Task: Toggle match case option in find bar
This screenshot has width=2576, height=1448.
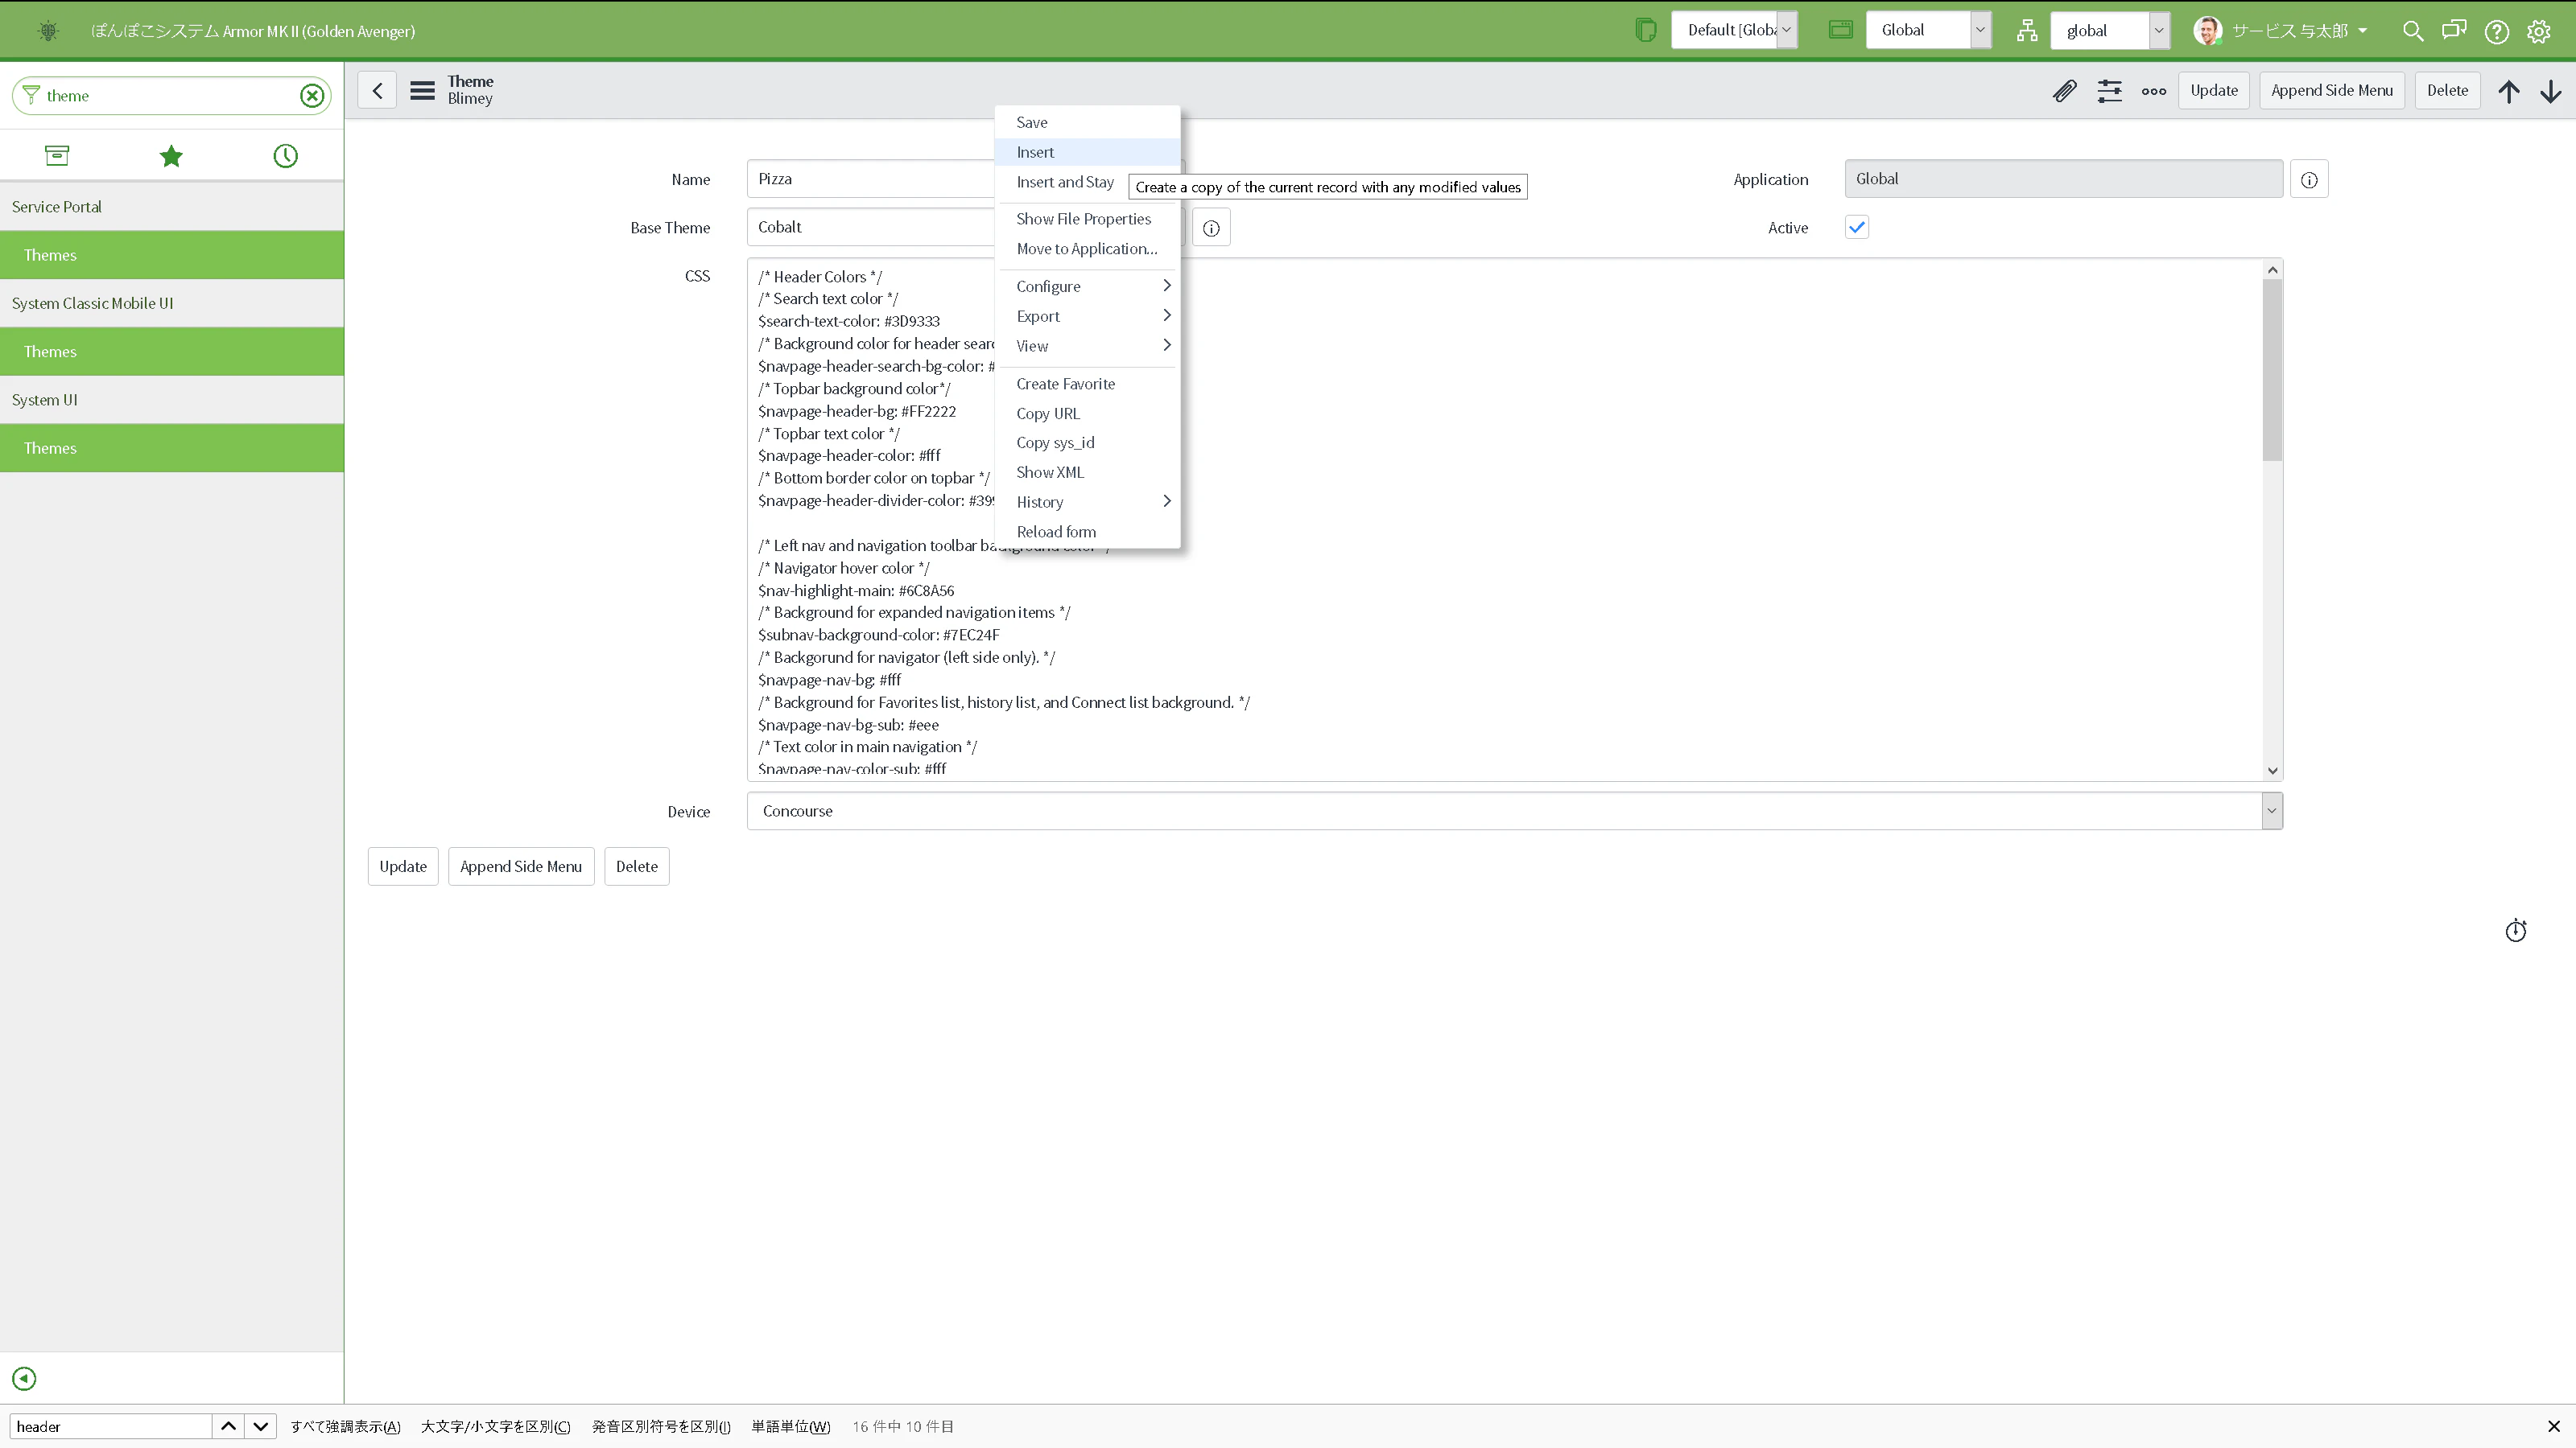Action: (x=495, y=1426)
